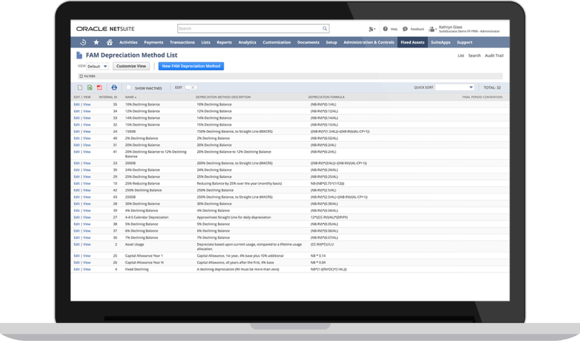Click the Feedback speech bubble icon
580x341 pixels.
pyautogui.click(x=405, y=29)
